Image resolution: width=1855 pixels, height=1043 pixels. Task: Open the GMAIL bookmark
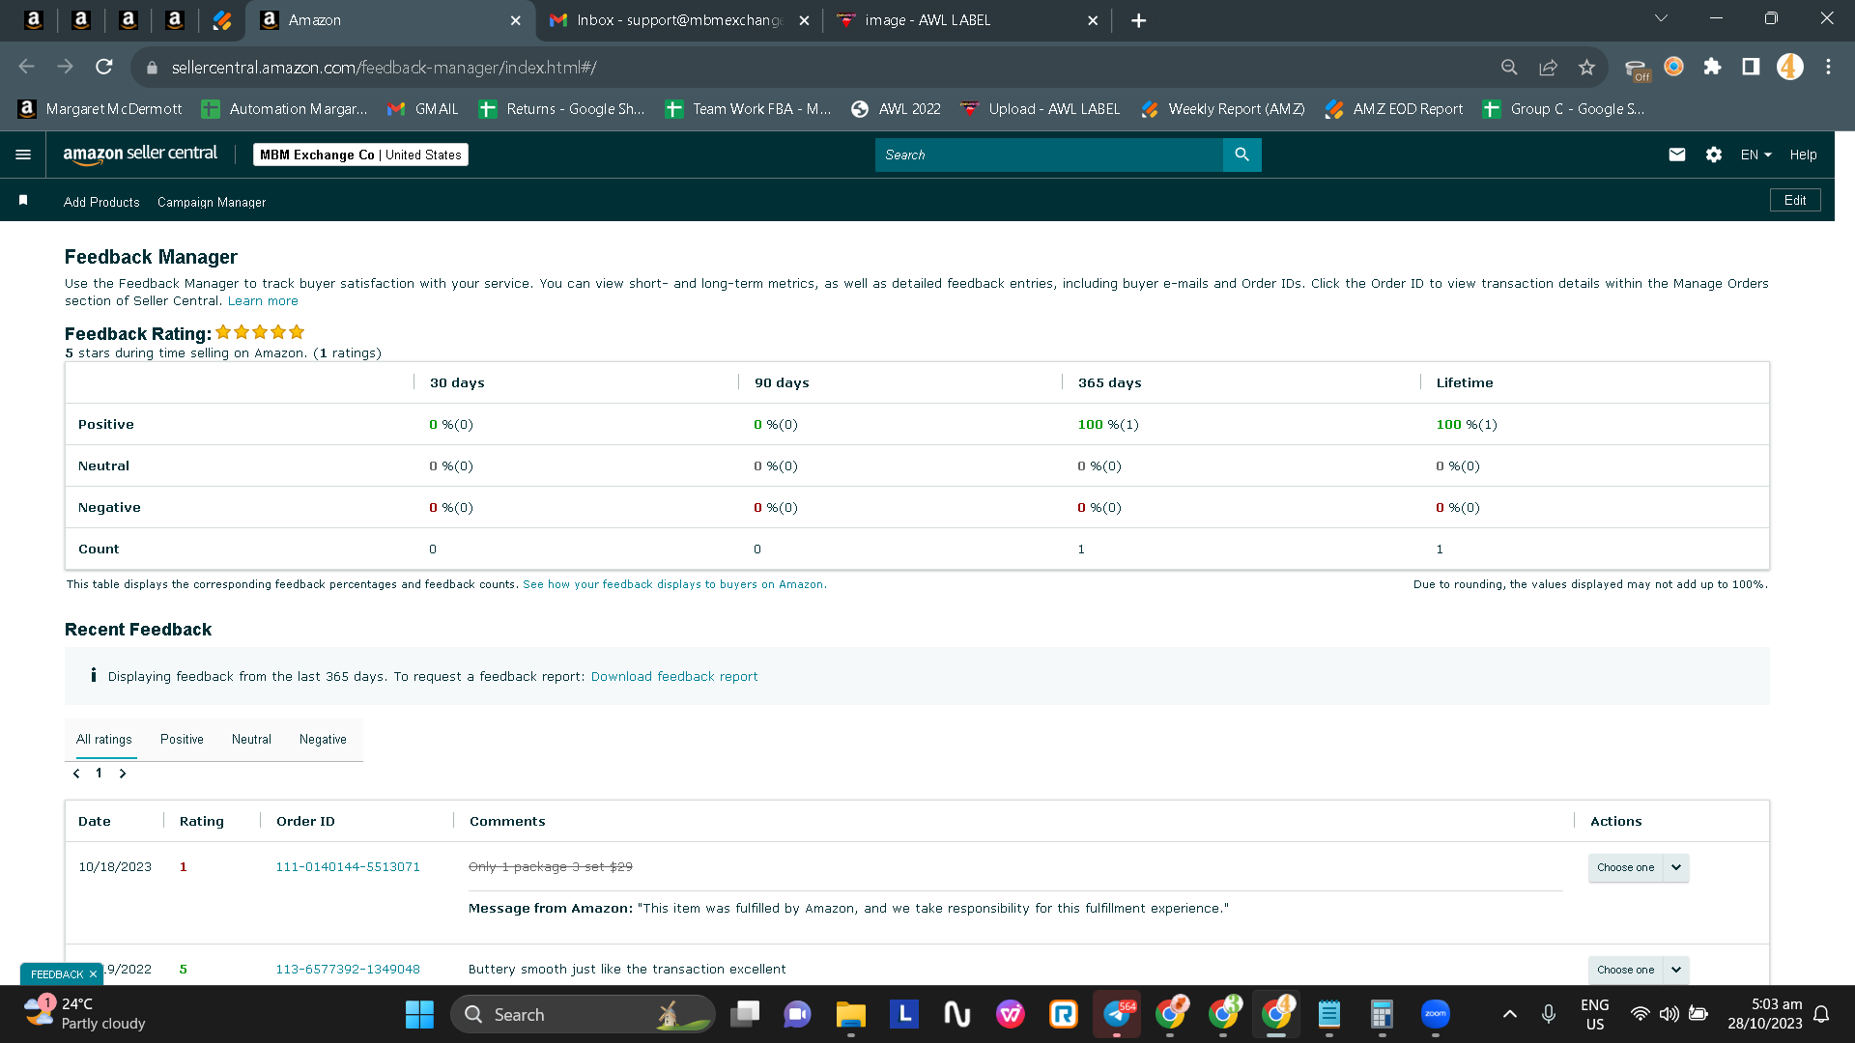coord(422,109)
